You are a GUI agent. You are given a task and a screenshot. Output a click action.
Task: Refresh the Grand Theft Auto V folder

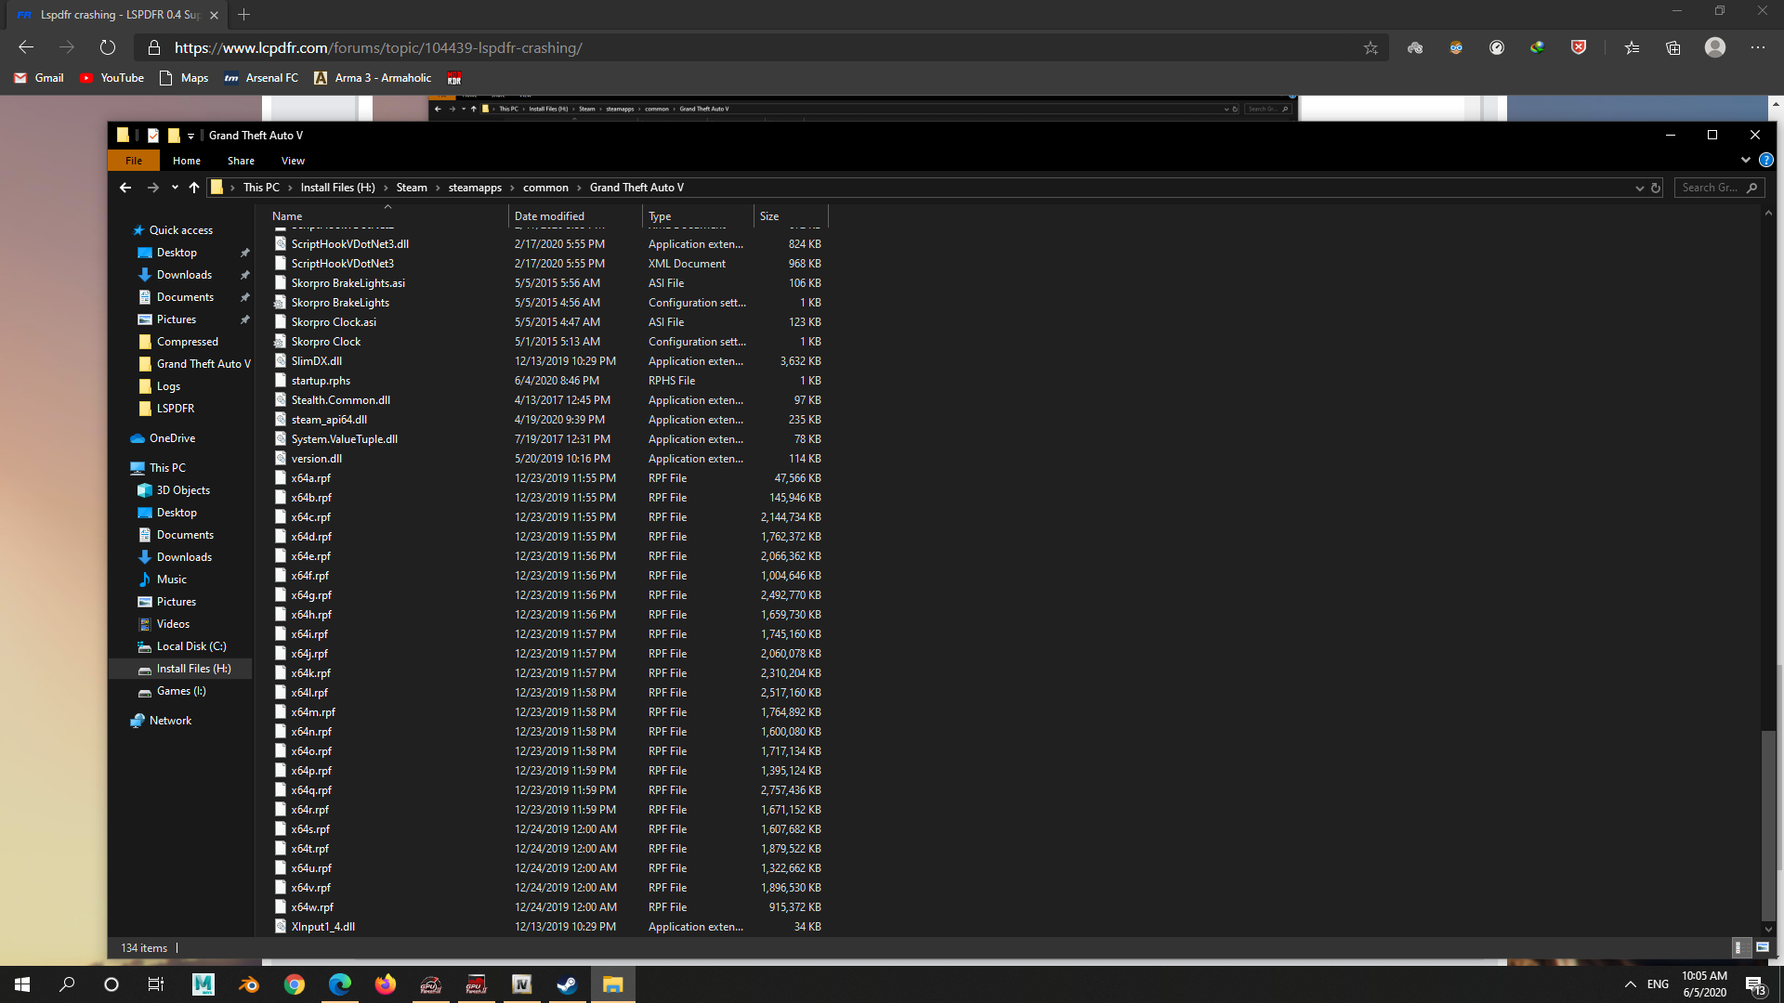click(x=1656, y=188)
